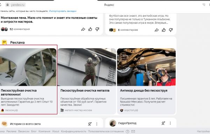The height and width of the screenshot is (134, 210).
Task: Click the worker painting metal ad image
Action: [x=87, y=67]
